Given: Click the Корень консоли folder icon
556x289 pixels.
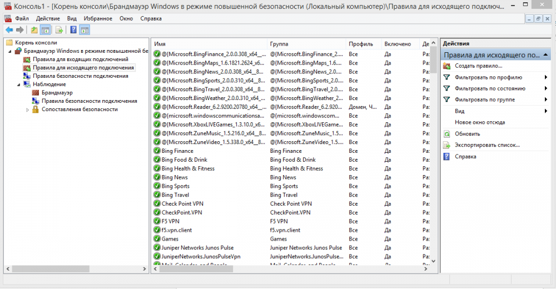Looking at the screenshot, I should pyautogui.click(x=9, y=43).
